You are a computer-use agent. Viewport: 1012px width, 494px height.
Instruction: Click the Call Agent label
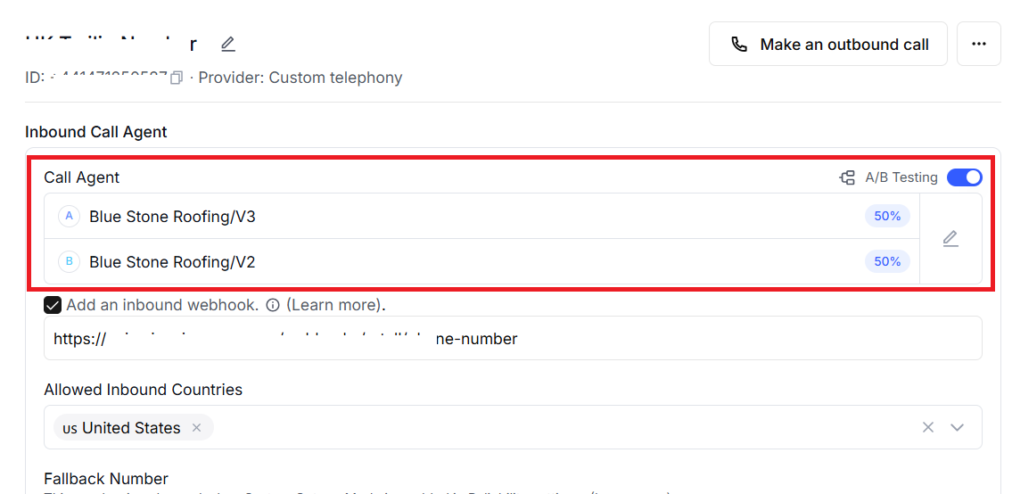pyautogui.click(x=82, y=177)
